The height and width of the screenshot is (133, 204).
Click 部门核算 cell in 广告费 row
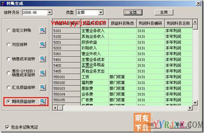pyautogui.click(x=123, y=100)
